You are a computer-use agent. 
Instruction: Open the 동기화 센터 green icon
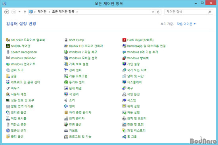66,82
